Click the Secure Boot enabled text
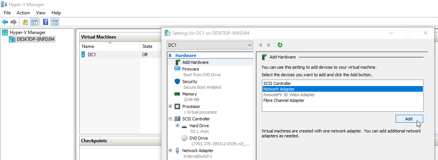The height and width of the screenshot is (160, 438). (202, 87)
